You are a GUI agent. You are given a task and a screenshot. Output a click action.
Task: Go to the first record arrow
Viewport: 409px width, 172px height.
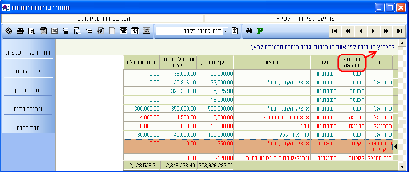click(x=335, y=31)
